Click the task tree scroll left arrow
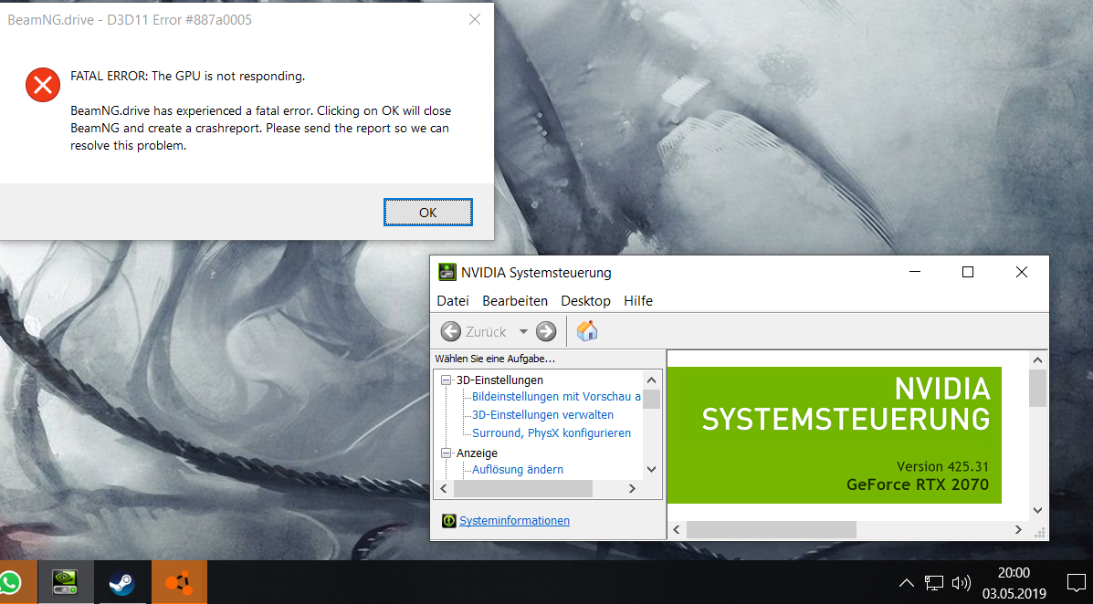This screenshot has height=604, width=1093. tap(444, 489)
